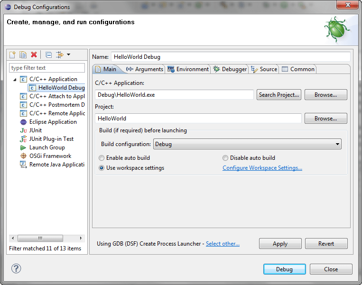
Task: Click the C/C++ Remote Application icon
Action: [23, 113]
